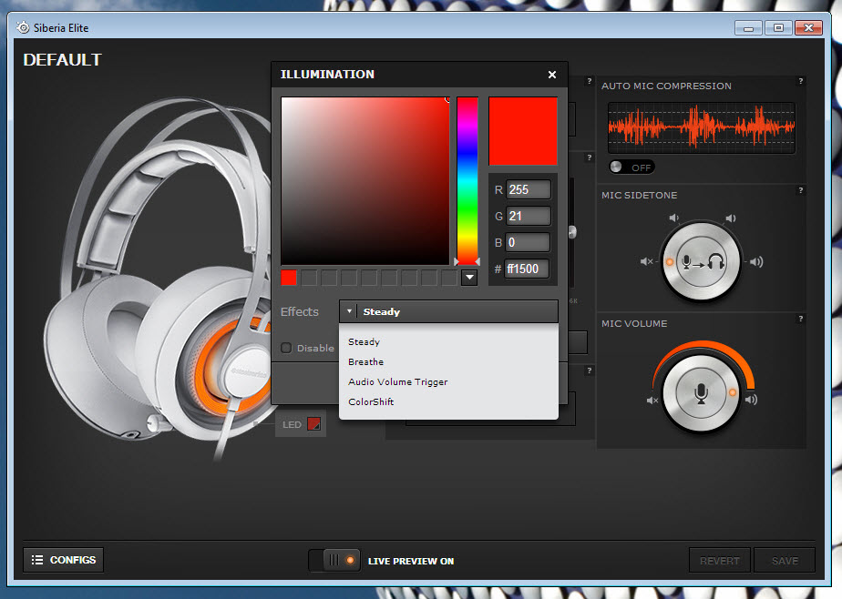
Task: Click the G value field
Action: (528, 216)
